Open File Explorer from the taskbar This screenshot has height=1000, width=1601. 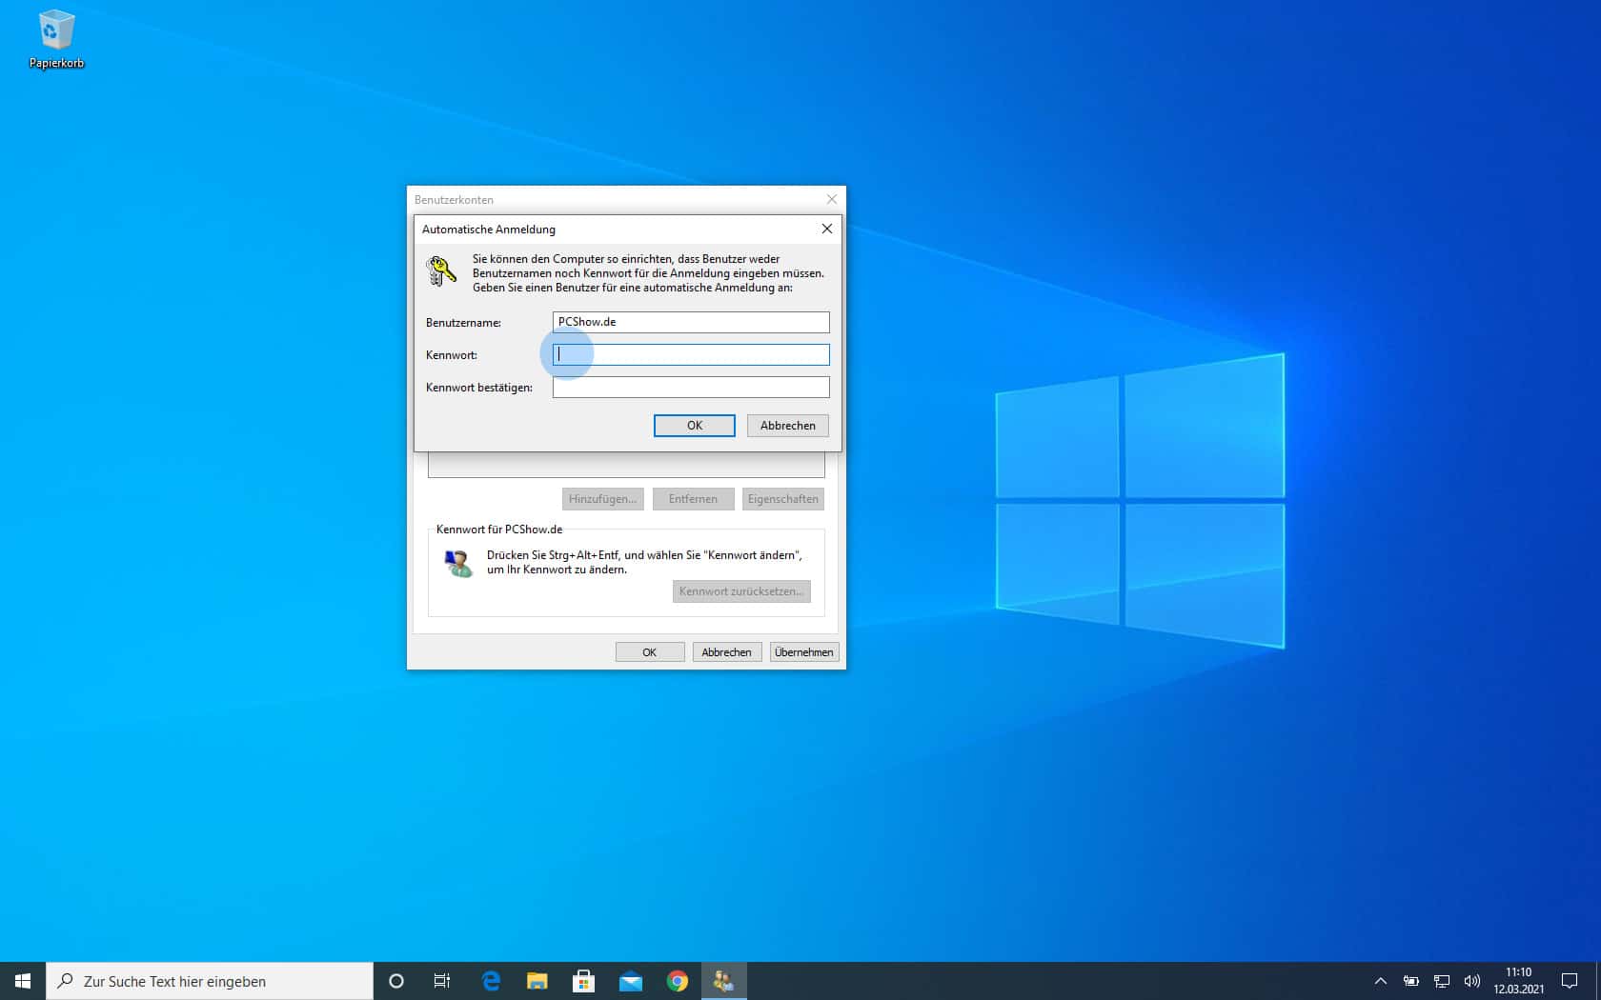pyautogui.click(x=537, y=981)
